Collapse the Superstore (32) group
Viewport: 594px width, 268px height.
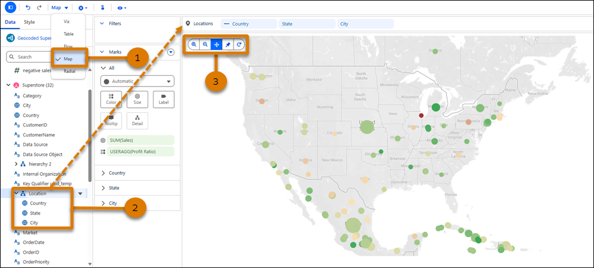[x=8, y=85]
